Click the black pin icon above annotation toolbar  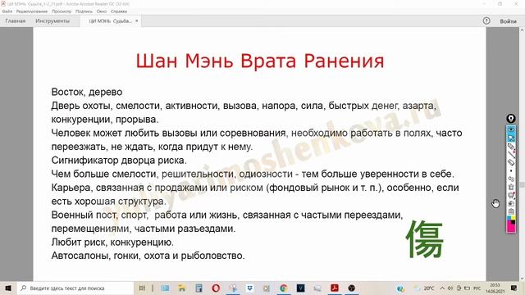510,118
